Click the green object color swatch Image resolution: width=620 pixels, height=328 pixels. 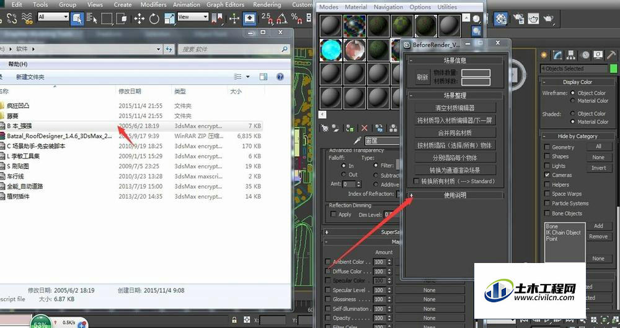click(613, 69)
